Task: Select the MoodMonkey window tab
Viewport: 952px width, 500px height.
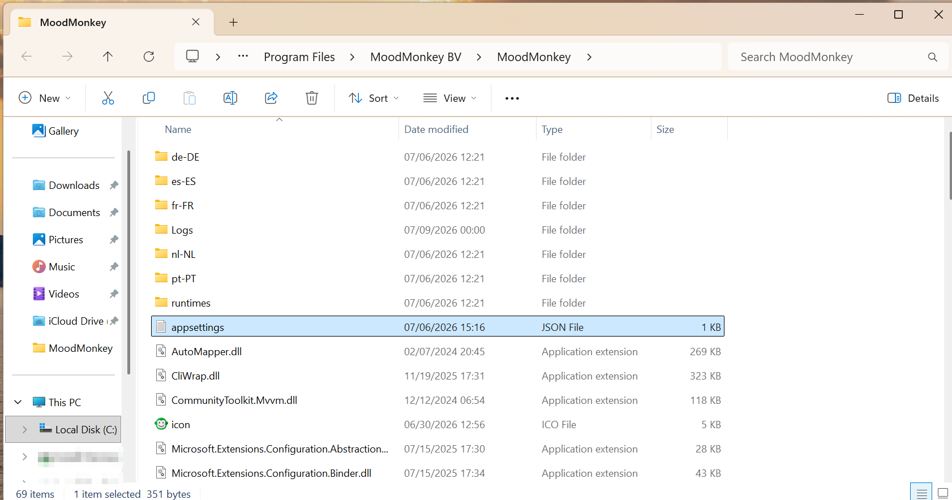Action: [112, 22]
